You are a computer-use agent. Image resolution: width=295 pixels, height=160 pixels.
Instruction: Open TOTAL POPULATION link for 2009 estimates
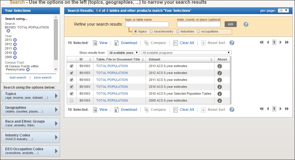coord(112,100)
